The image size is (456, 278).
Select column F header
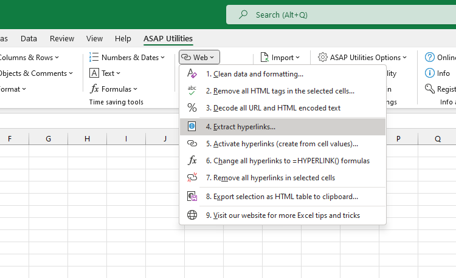tap(14, 139)
